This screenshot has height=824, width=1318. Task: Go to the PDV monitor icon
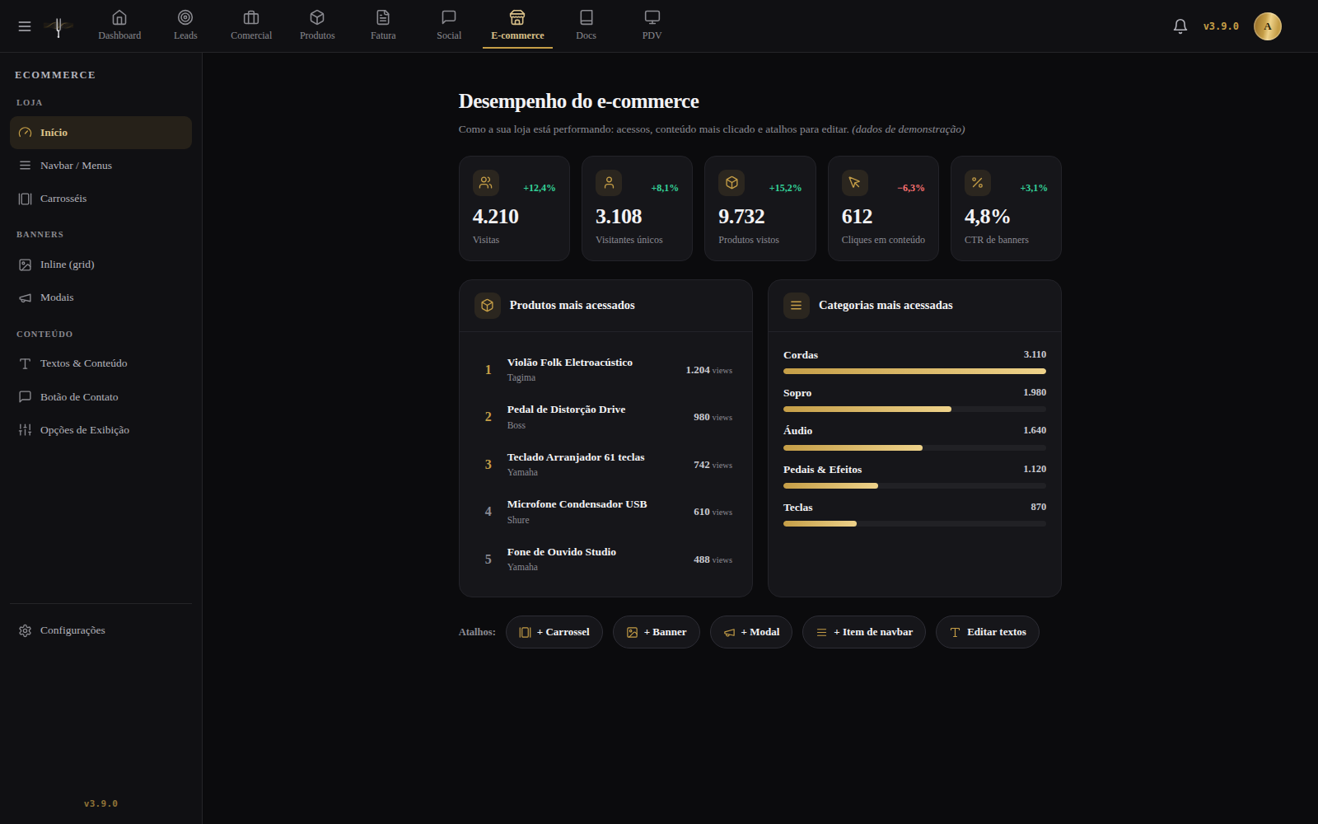click(x=652, y=17)
